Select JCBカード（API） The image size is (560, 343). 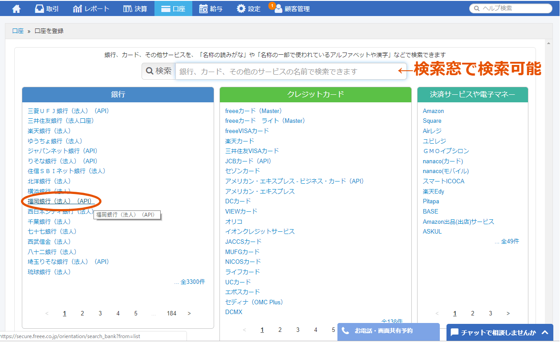[x=248, y=161]
